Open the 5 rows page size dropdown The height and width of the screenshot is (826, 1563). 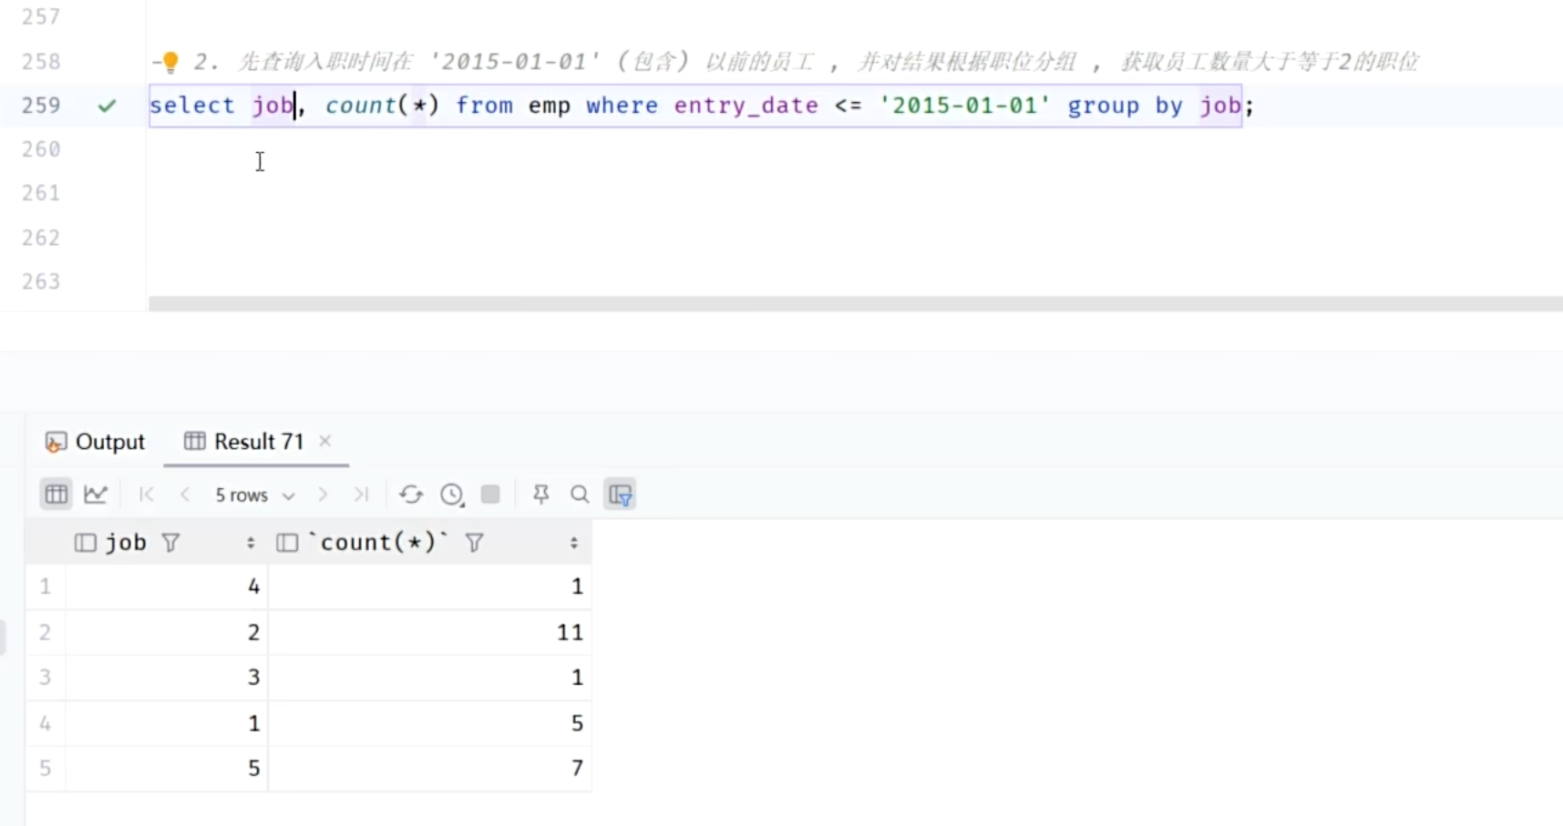tap(254, 495)
